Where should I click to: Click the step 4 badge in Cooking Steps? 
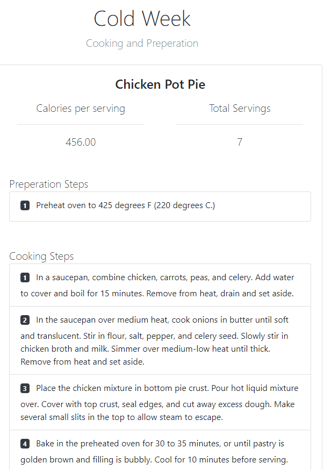pos(25,444)
